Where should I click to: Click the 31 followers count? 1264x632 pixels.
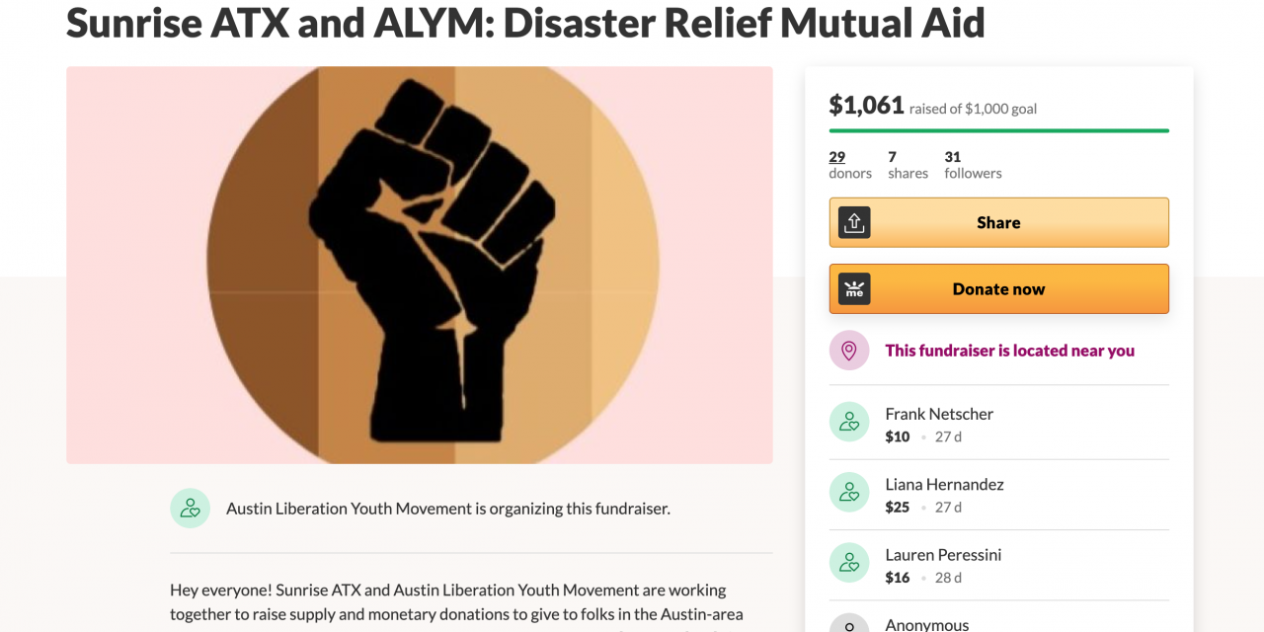(953, 157)
